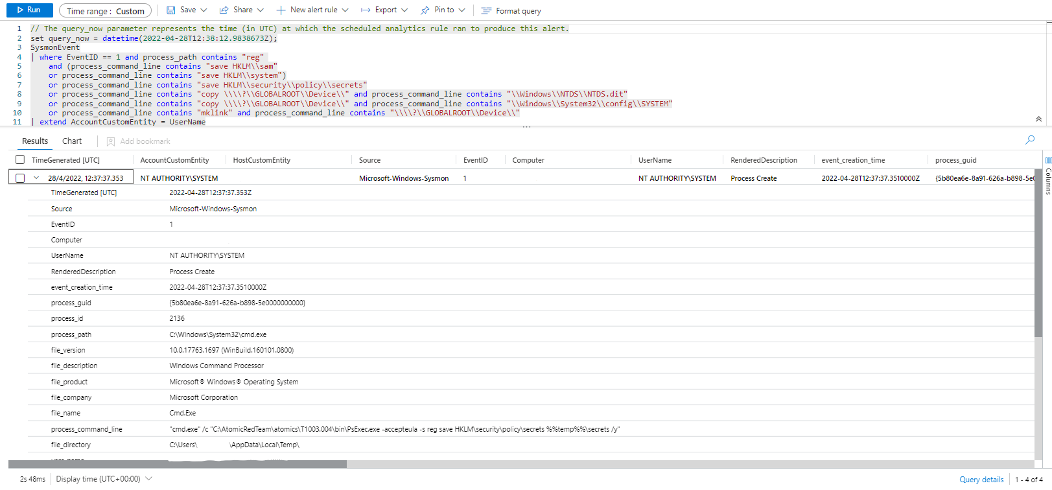This screenshot has width=1052, height=490.
Task: Click the horizontal scrollbar below results
Action: click(x=178, y=464)
